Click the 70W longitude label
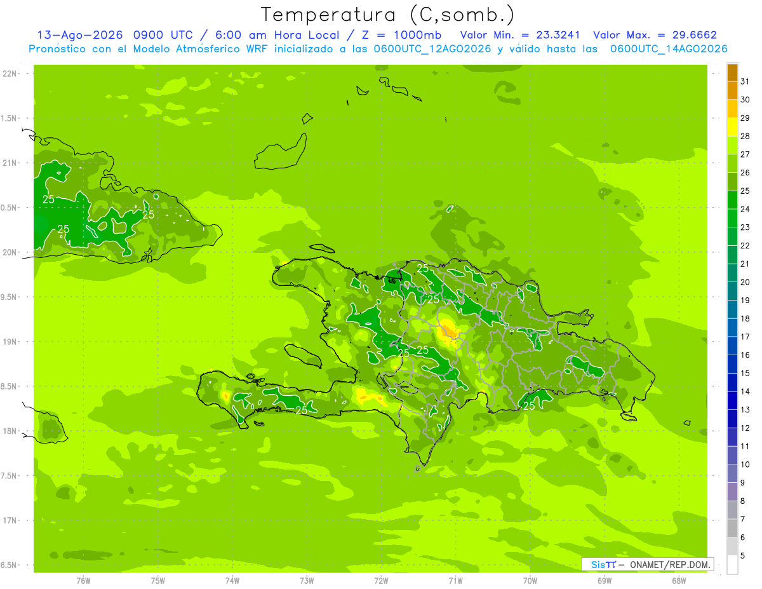Image resolution: width=762 pixels, height=589 pixels. pyautogui.click(x=530, y=580)
